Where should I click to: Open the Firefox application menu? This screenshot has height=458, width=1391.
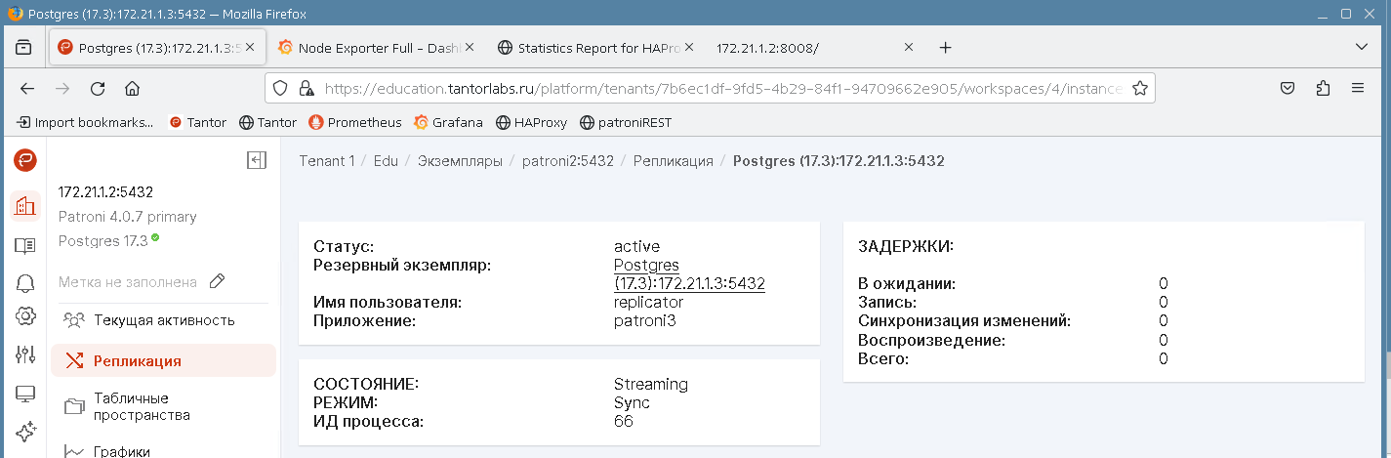click(1357, 88)
